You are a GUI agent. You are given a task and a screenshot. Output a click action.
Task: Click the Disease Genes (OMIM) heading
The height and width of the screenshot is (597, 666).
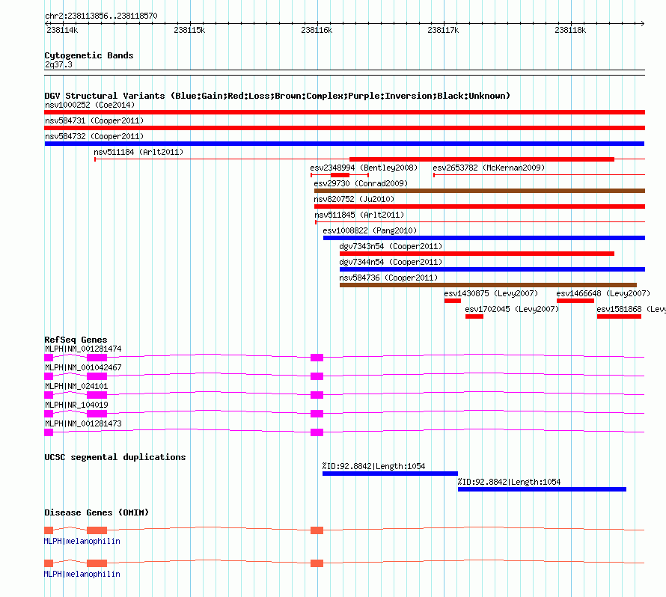pos(97,512)
